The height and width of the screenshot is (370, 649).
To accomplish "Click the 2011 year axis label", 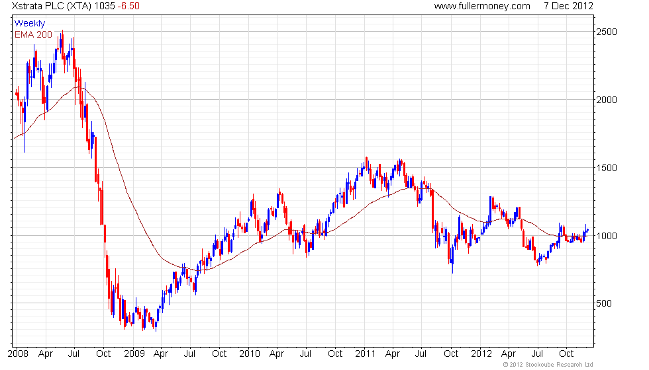I will pos(365,353).
